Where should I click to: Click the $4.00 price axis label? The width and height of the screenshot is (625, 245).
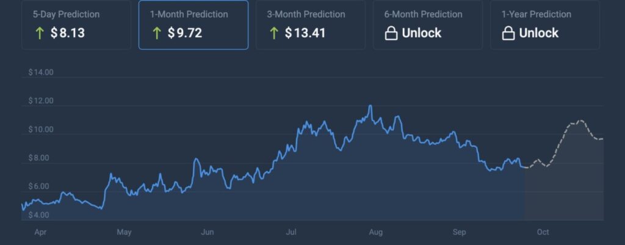click(x=42, y=215)
